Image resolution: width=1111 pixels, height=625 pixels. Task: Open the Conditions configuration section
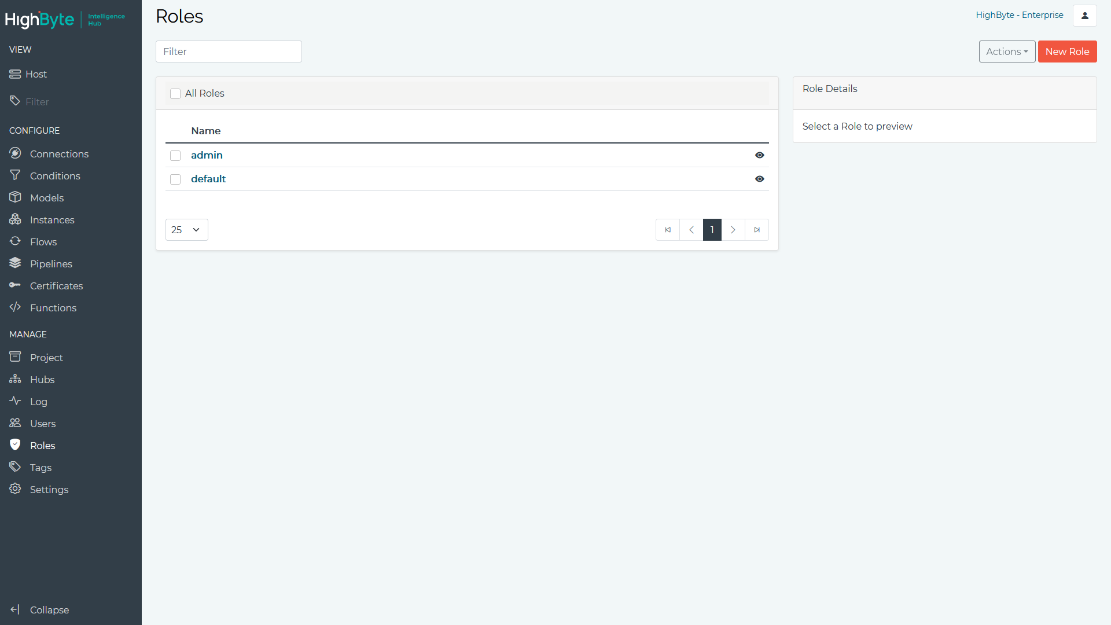[55, 175]
